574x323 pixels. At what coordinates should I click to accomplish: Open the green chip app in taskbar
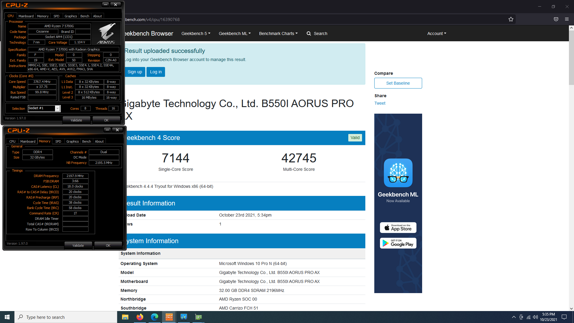click(199, 317)
